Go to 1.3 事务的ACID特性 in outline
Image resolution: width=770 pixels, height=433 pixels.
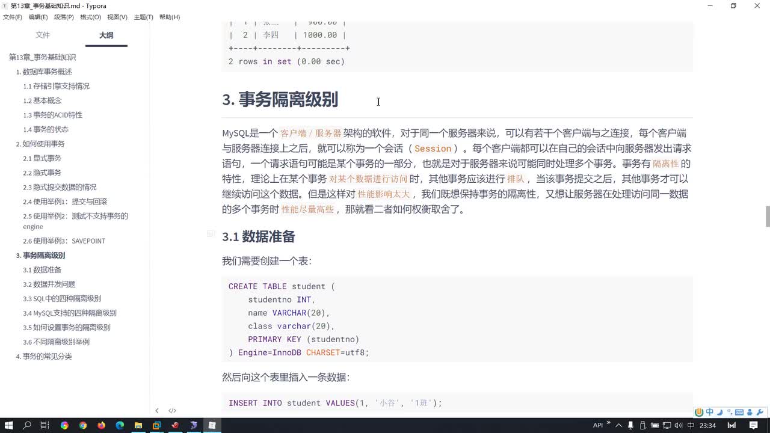pyautogui.click(x=52, y=115)
